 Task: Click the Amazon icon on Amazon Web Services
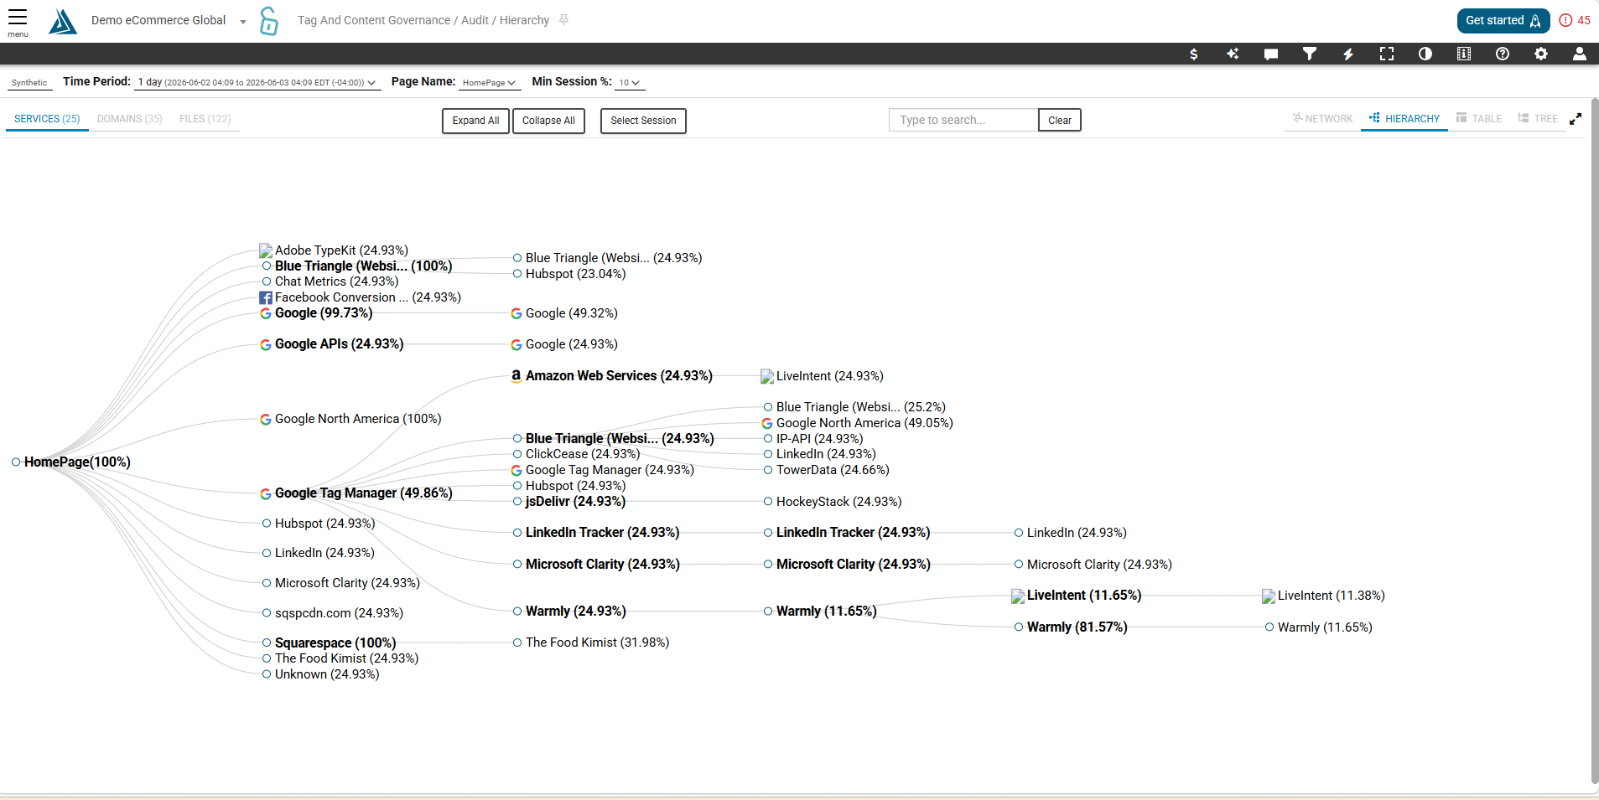click(517, 376)
